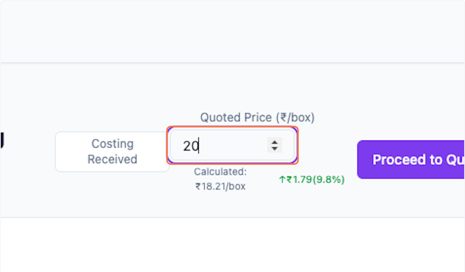Click the empty space right of the 20 value
465x272 pixels.
[x=232, y=146]
